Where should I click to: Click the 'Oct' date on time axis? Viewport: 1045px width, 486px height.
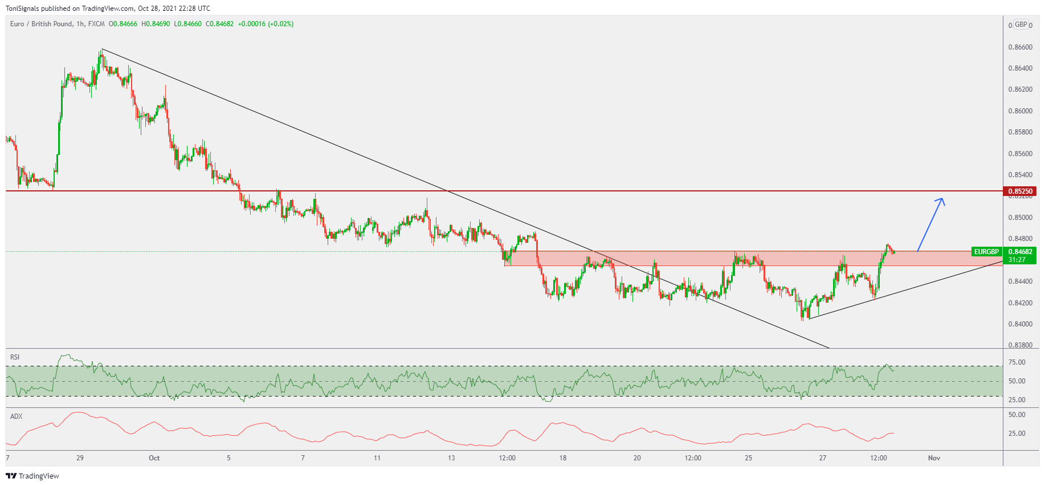tap(154, 458)
